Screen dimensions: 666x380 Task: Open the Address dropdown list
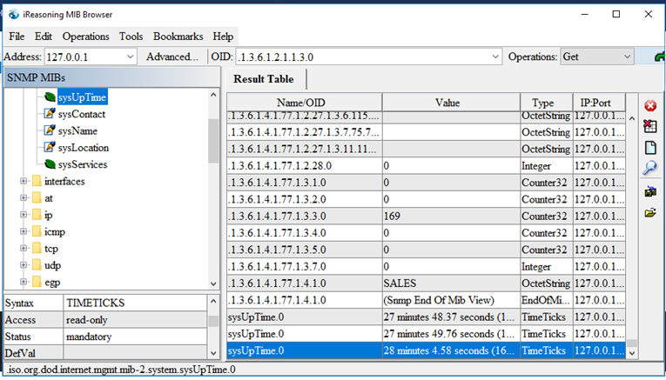(x=130, y=57)
